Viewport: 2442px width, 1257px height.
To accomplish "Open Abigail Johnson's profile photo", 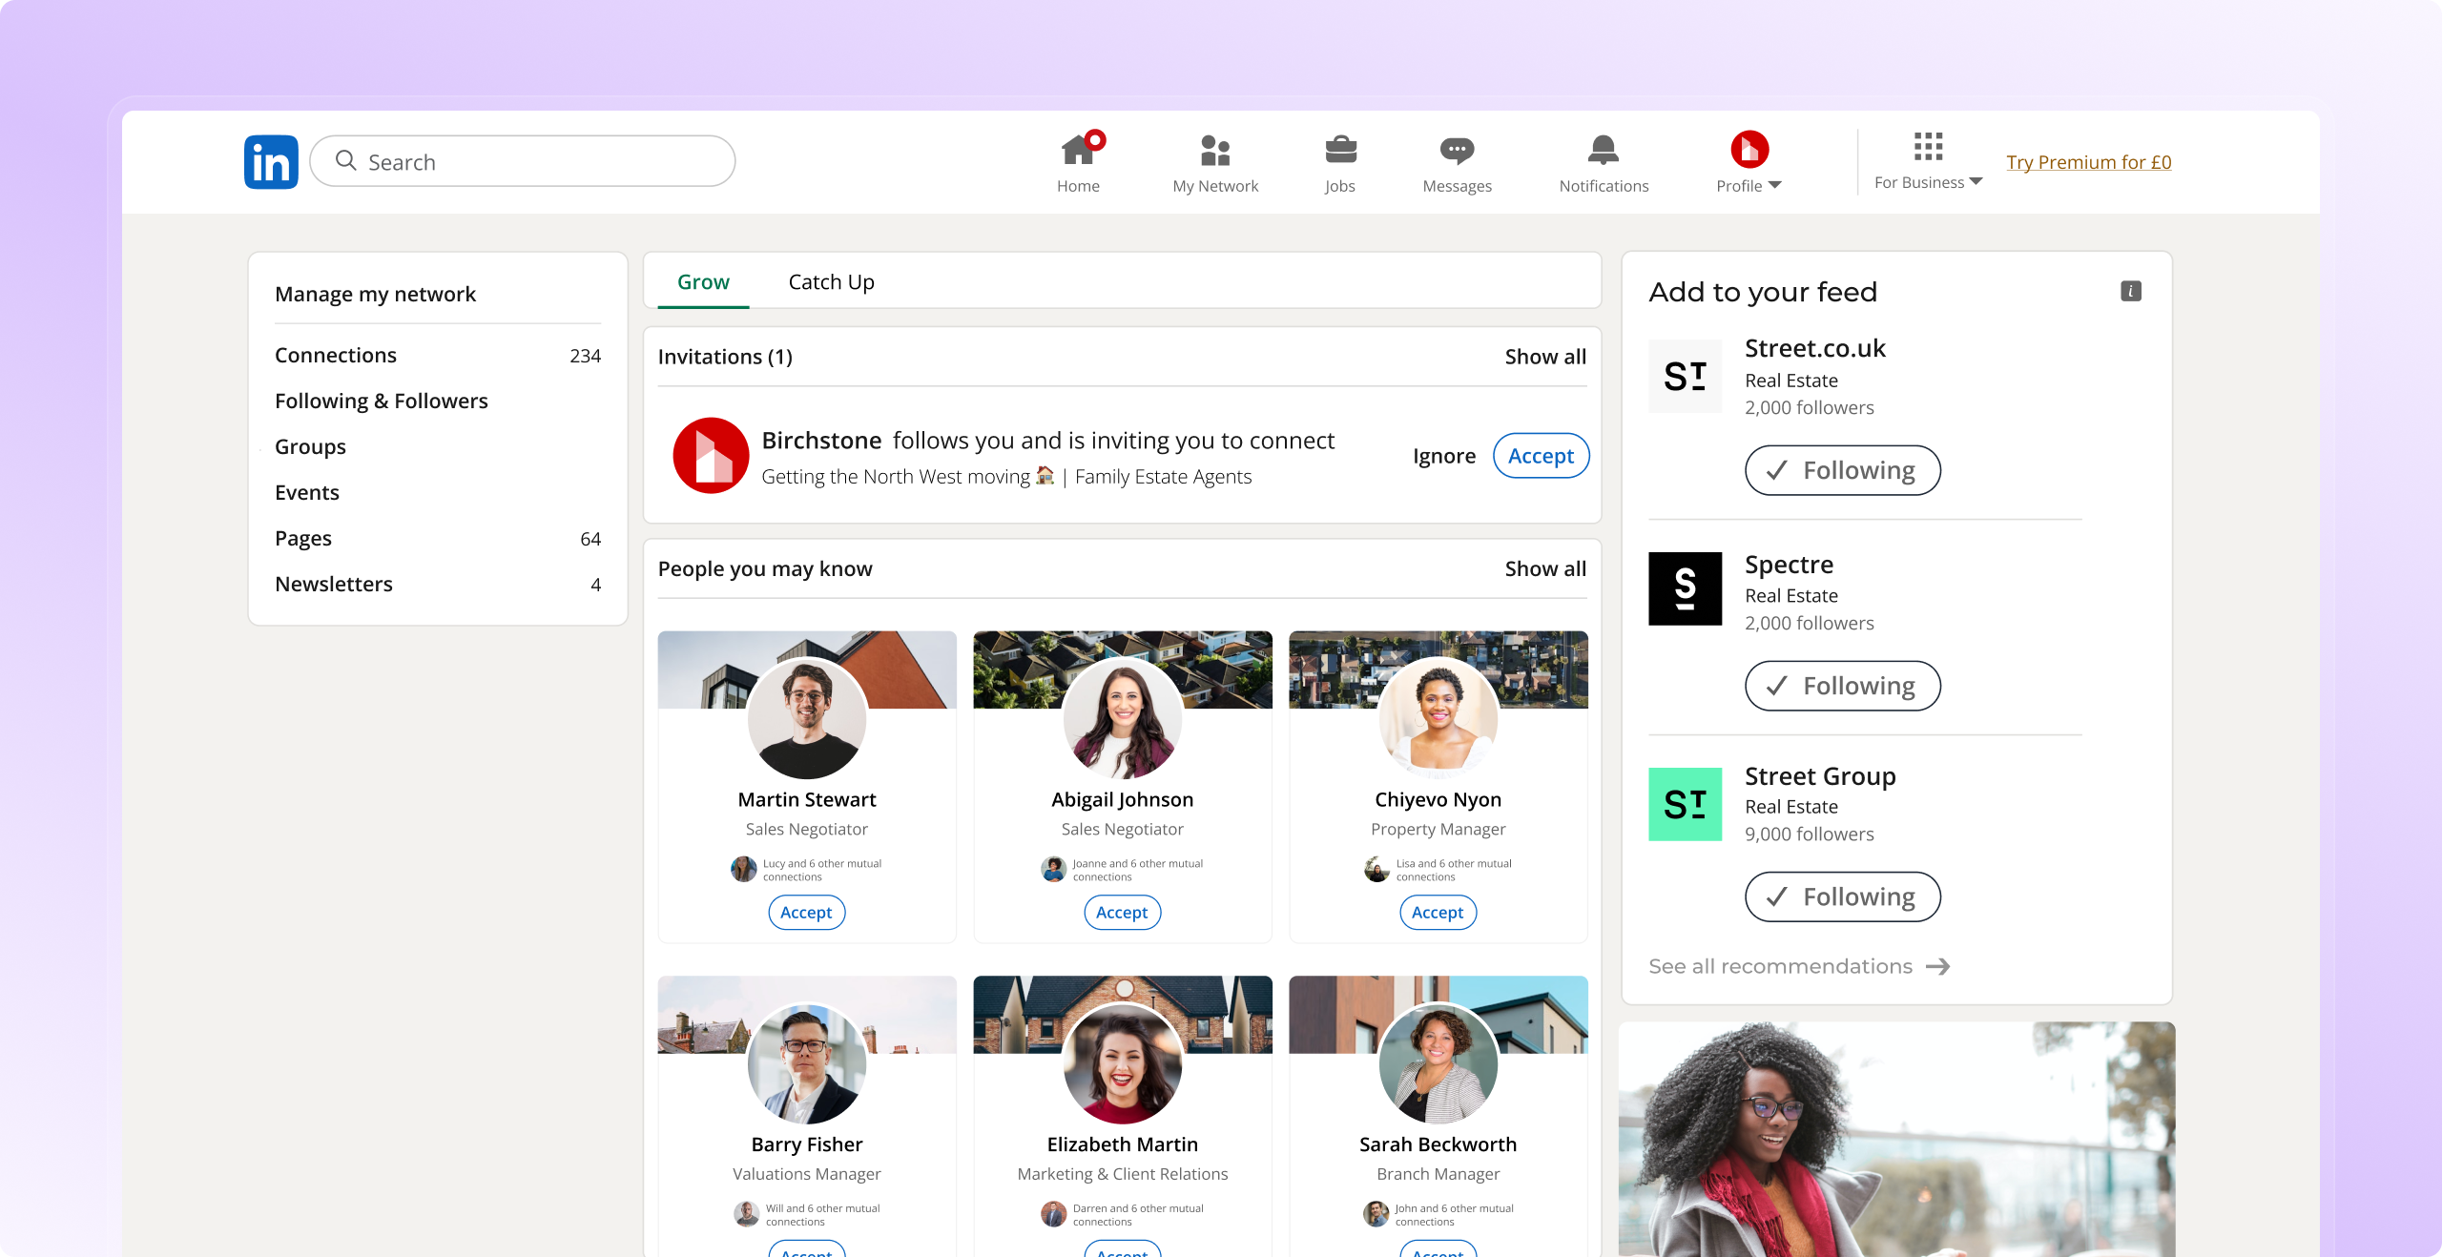I will coord(1123,719).
